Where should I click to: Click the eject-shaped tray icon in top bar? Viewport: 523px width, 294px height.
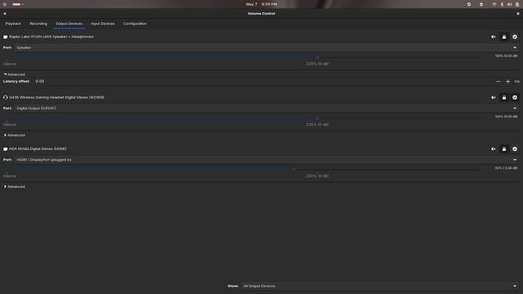point(481,5)
